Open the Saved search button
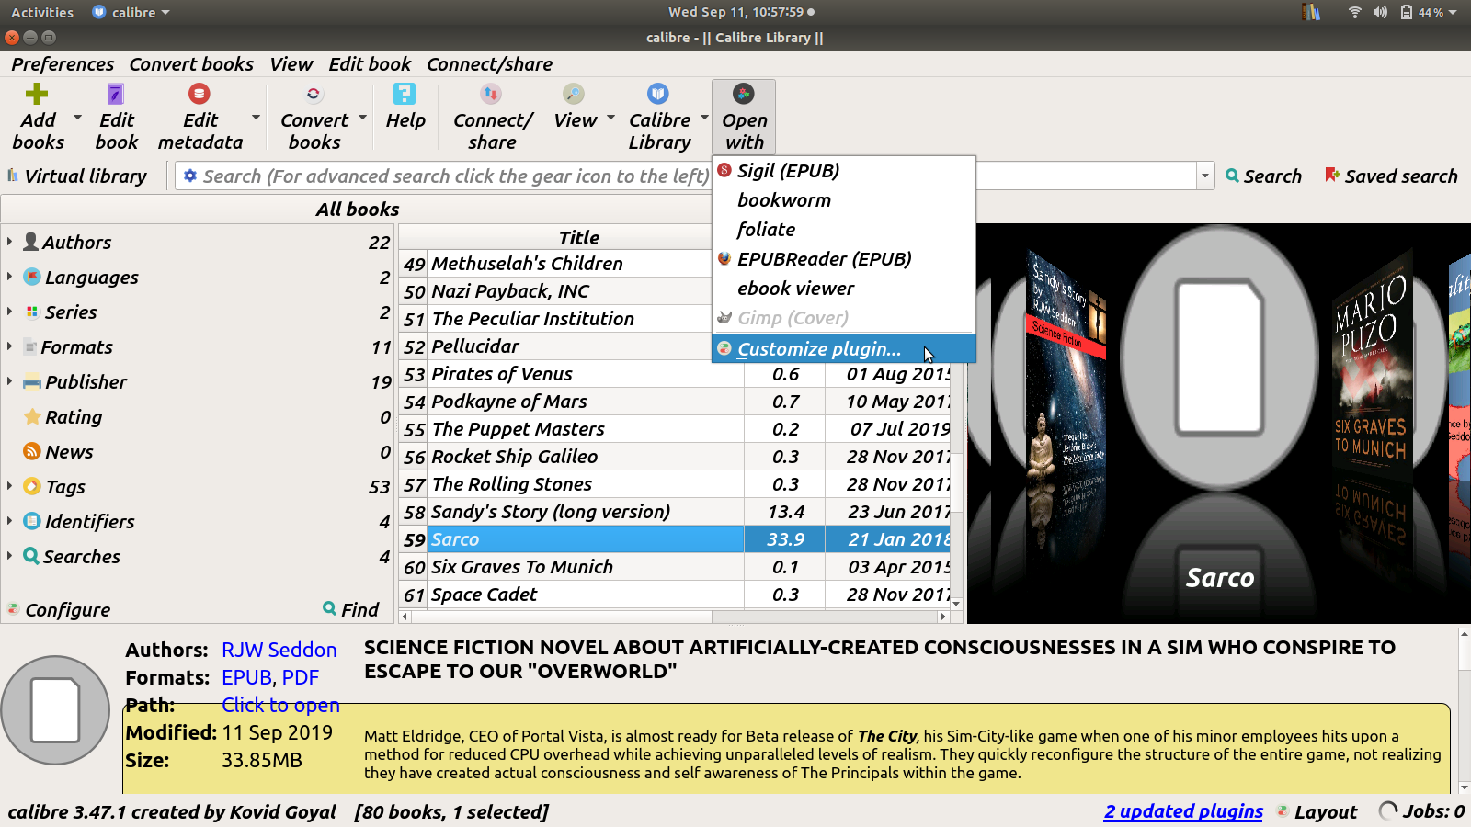 [1391, 176]
